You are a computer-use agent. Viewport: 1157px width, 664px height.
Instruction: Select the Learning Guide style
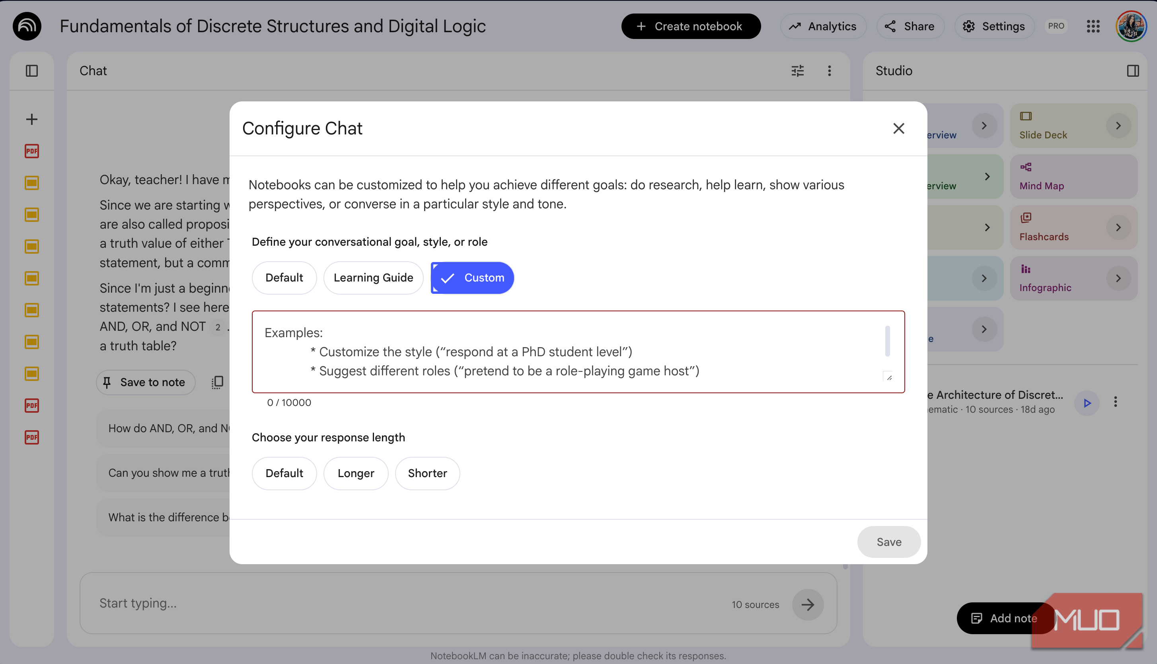pos(373,278)
